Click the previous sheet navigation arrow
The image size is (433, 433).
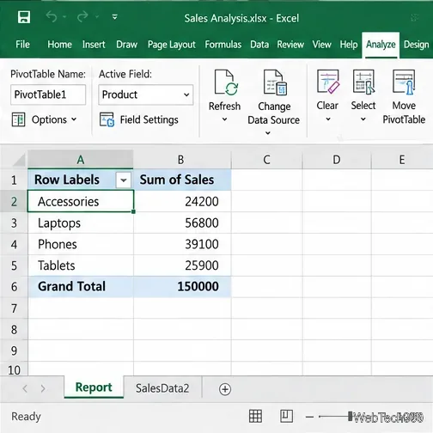point(25,388)
